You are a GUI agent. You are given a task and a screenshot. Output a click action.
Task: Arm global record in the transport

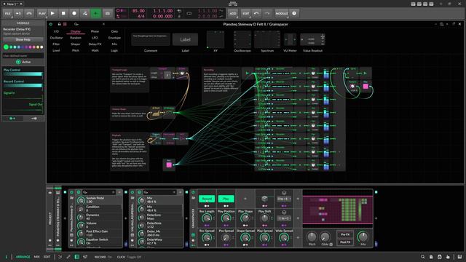tap(74, 13)
